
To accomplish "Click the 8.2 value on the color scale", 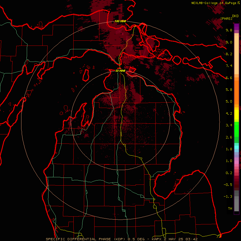I will (229, 54).
